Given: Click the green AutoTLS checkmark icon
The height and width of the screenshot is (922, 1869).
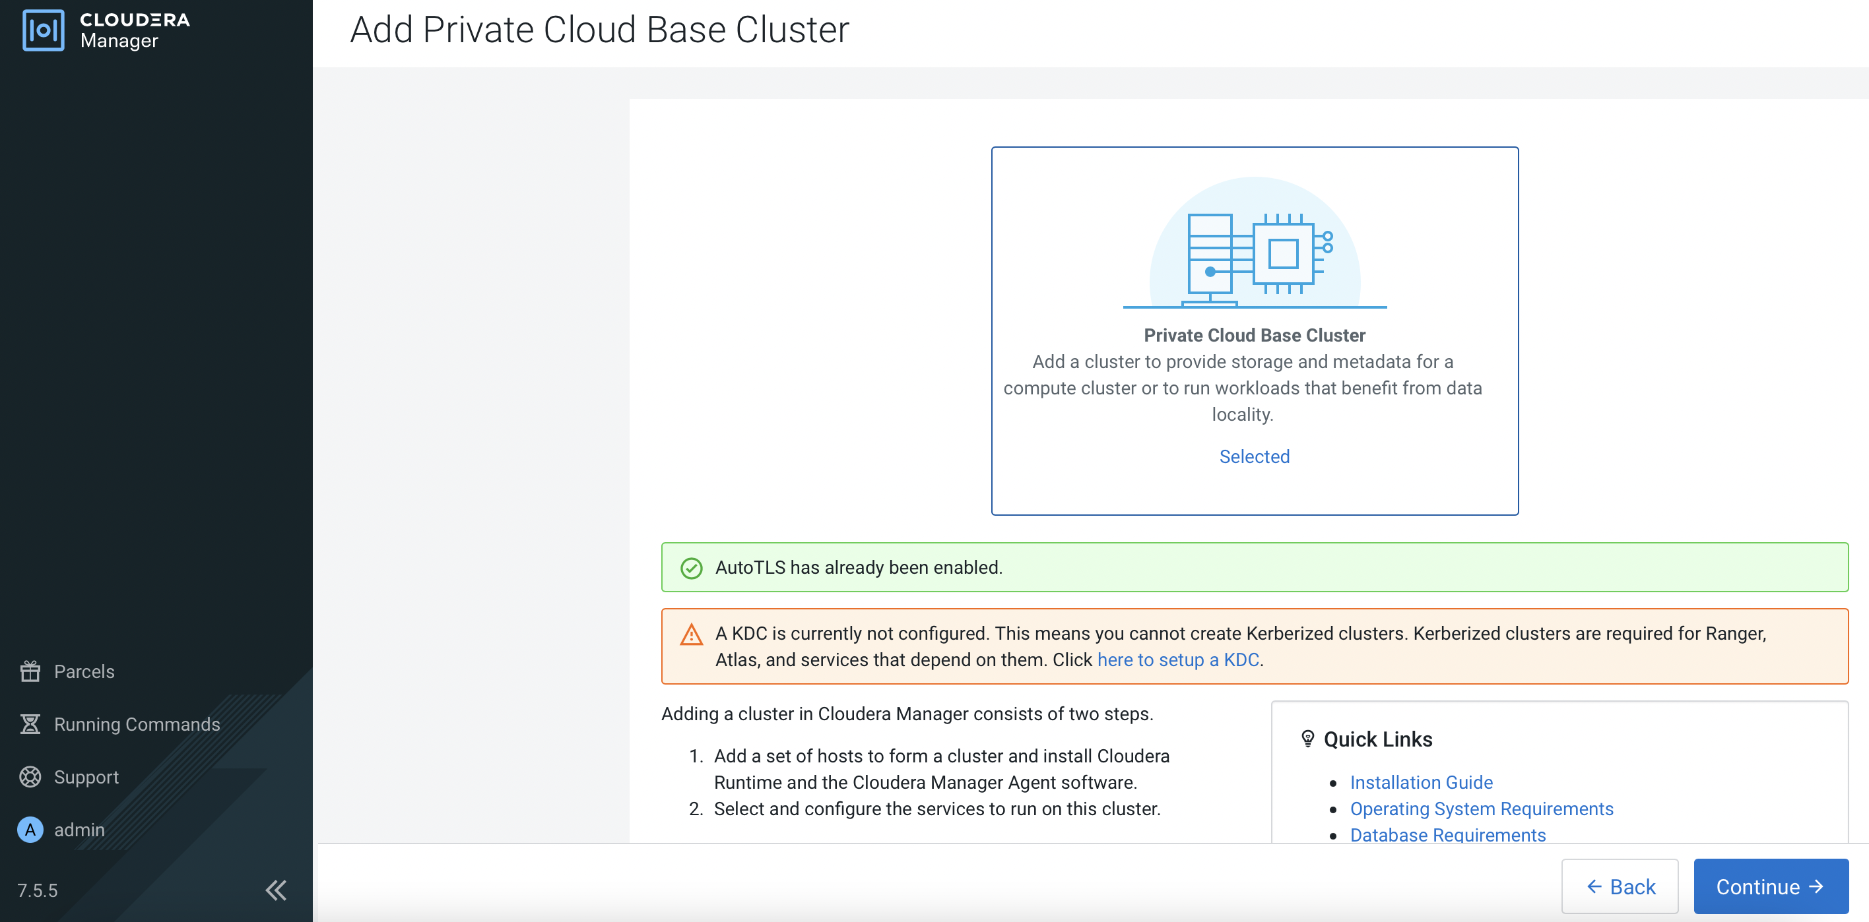Looking at the screenshot, I should (692, 568).
